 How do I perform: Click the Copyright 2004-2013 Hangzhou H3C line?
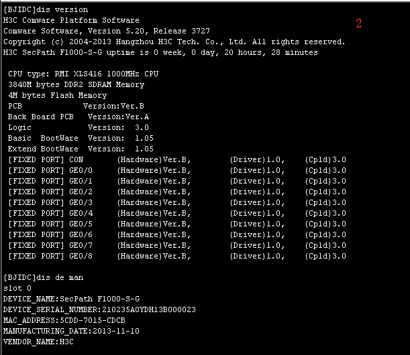tap(174, 42)
